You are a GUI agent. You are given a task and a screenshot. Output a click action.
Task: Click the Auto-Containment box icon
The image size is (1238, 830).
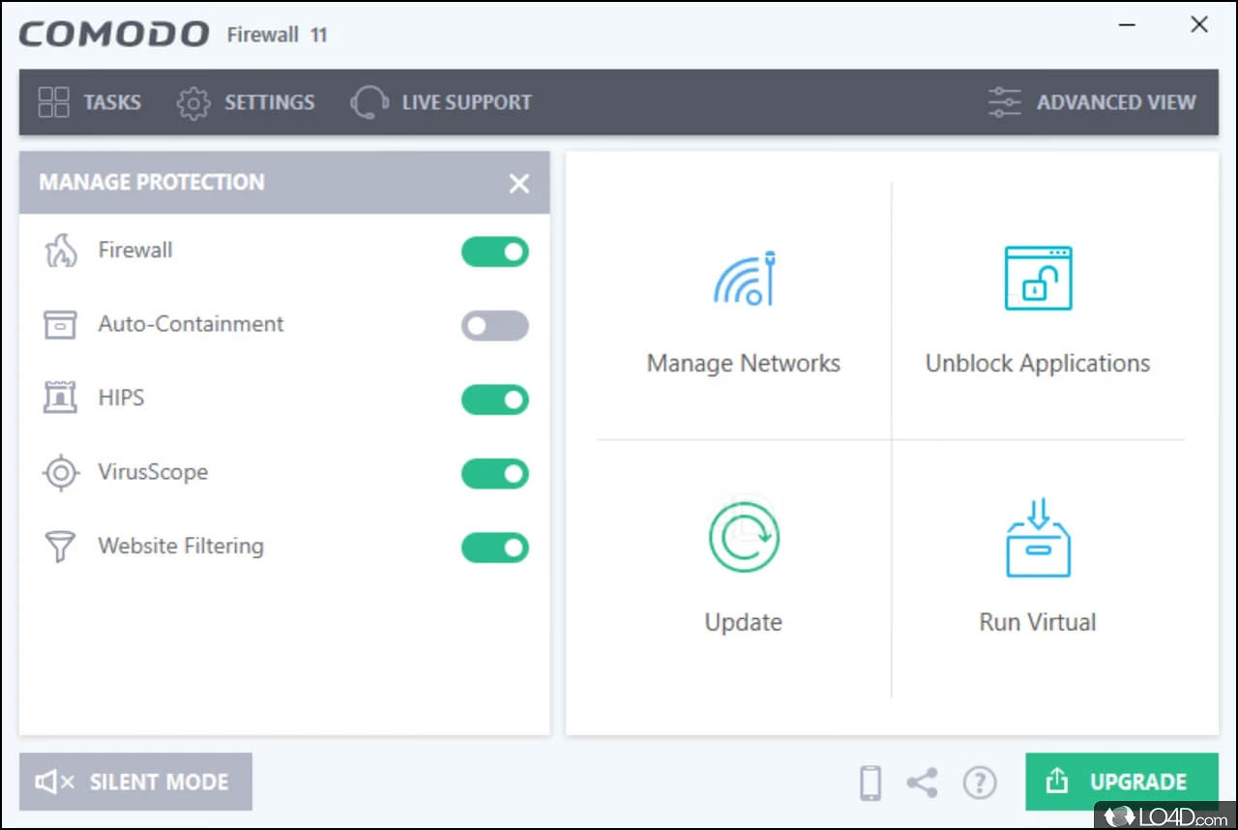click(x=60, y=324)
